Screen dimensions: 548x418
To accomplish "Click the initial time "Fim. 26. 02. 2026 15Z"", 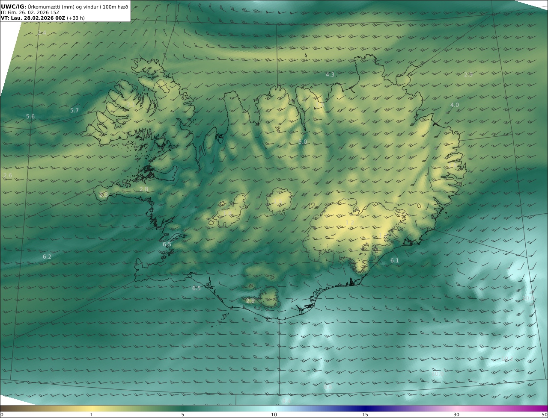I will click(x=34, y=12).
